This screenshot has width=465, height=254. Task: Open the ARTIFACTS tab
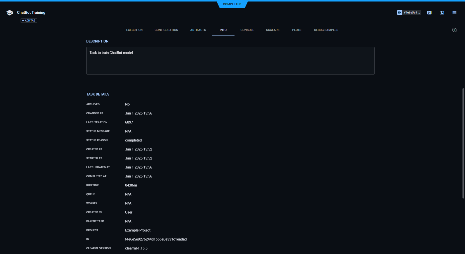[198, 30]
